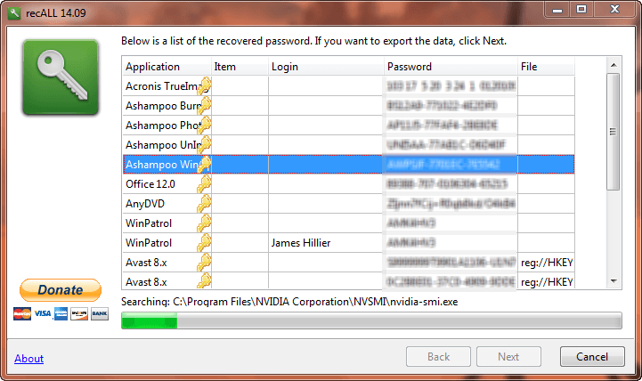This screenshot has width=642, height=381.
Task: Click the Discover card payment icon
Action: coord(79,313)
